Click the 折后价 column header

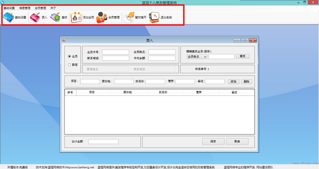(x=165, y=92)
